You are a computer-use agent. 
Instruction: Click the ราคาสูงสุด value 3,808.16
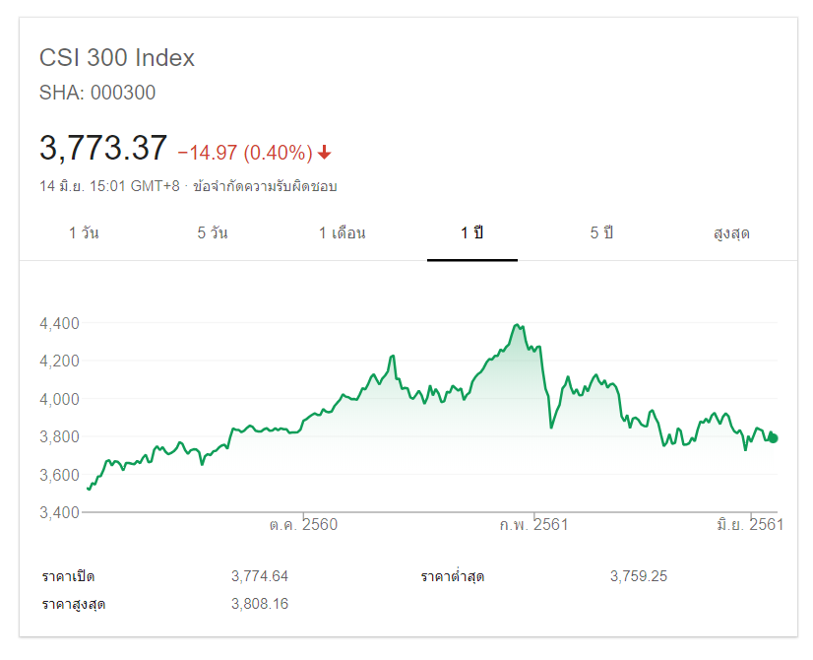coord(260,603)
